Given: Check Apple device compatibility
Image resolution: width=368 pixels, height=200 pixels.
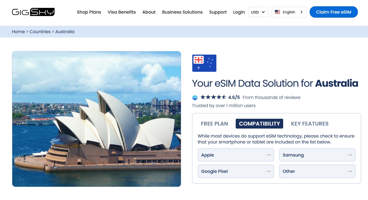Looking at the screenshot, I should 236,155.
